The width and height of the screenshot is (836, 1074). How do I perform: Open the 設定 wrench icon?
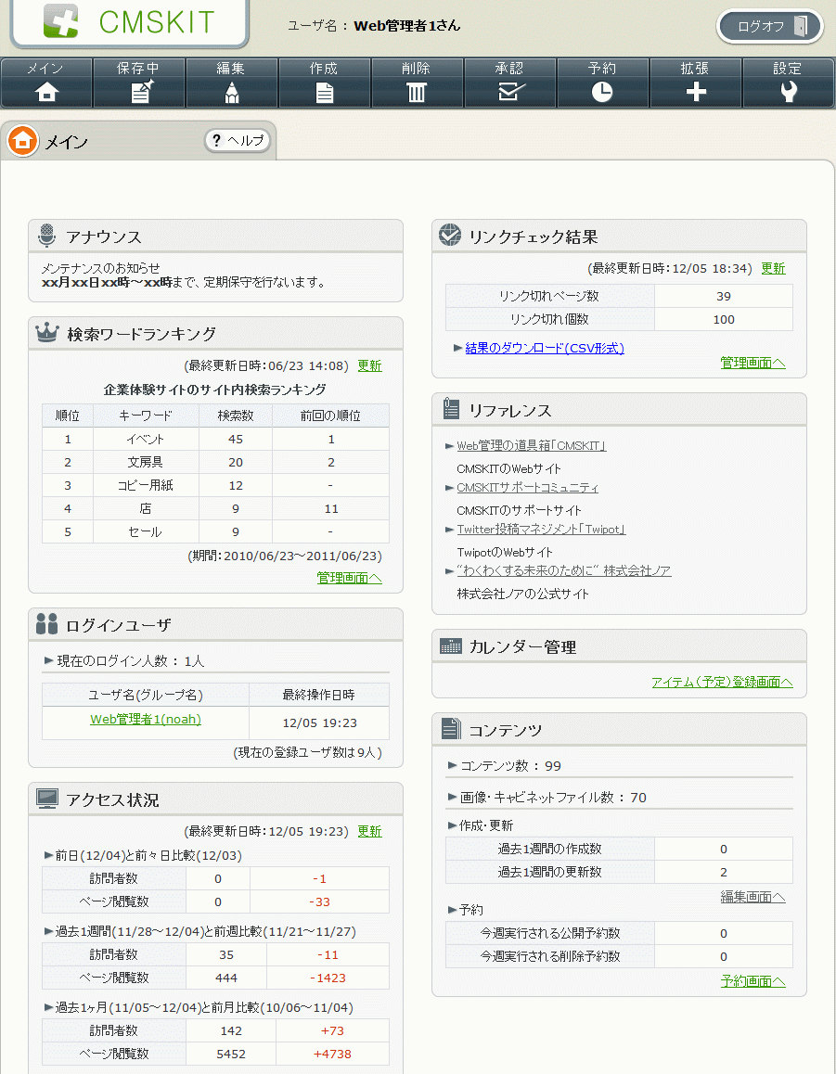click(789, 92)
